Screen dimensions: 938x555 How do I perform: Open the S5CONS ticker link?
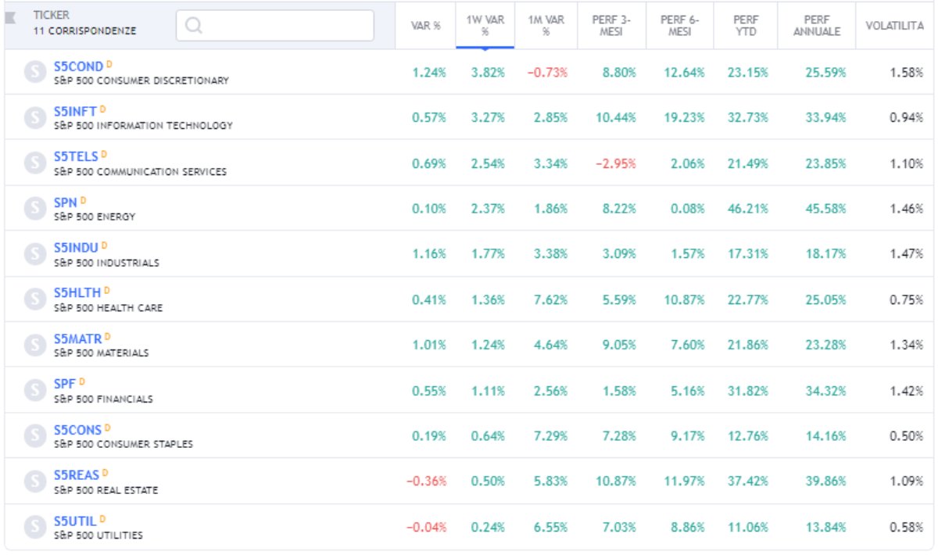pyautogui.click(x=77, y=429)
